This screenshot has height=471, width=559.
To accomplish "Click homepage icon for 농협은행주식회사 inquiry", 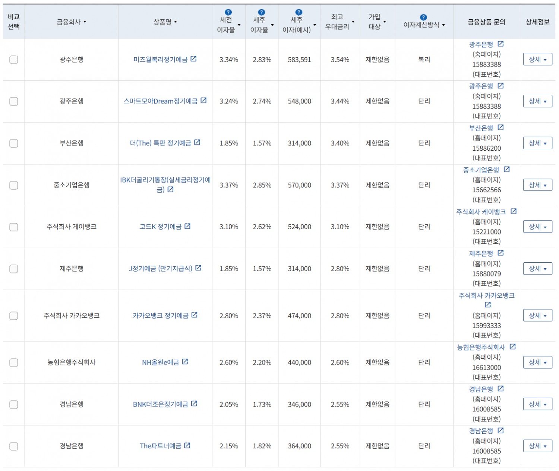I will [x=513, y=347].
